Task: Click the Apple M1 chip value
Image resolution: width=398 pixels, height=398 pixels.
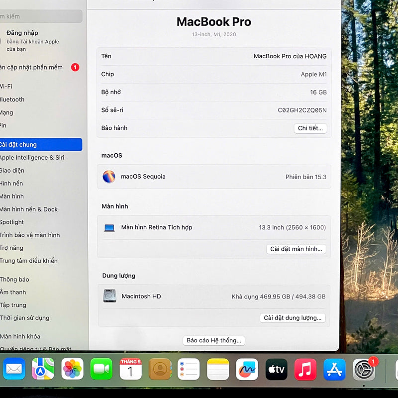Action: click(314, 74)
